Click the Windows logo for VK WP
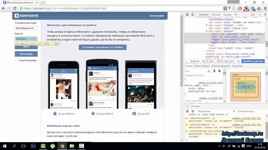This screenshot has height=150, width=268. (x=134, y=113)
